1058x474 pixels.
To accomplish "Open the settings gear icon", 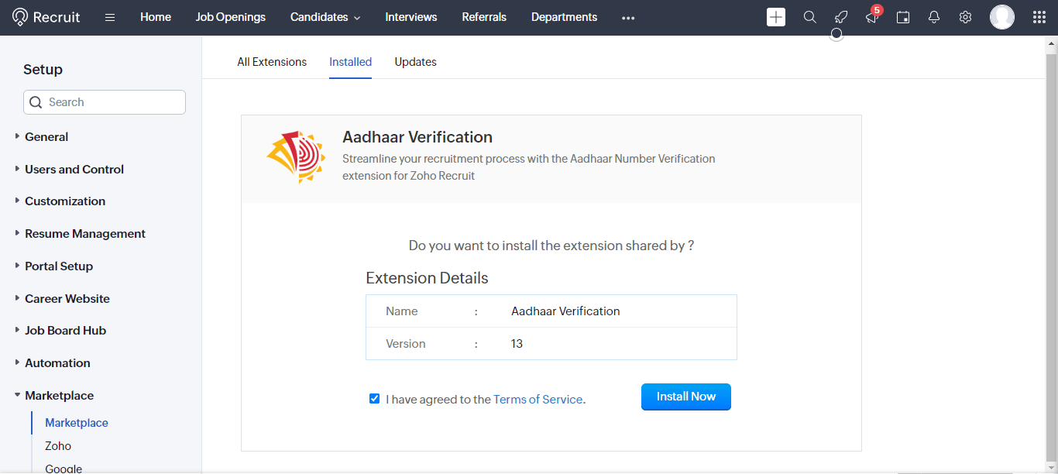I will [x=965, y=17].
